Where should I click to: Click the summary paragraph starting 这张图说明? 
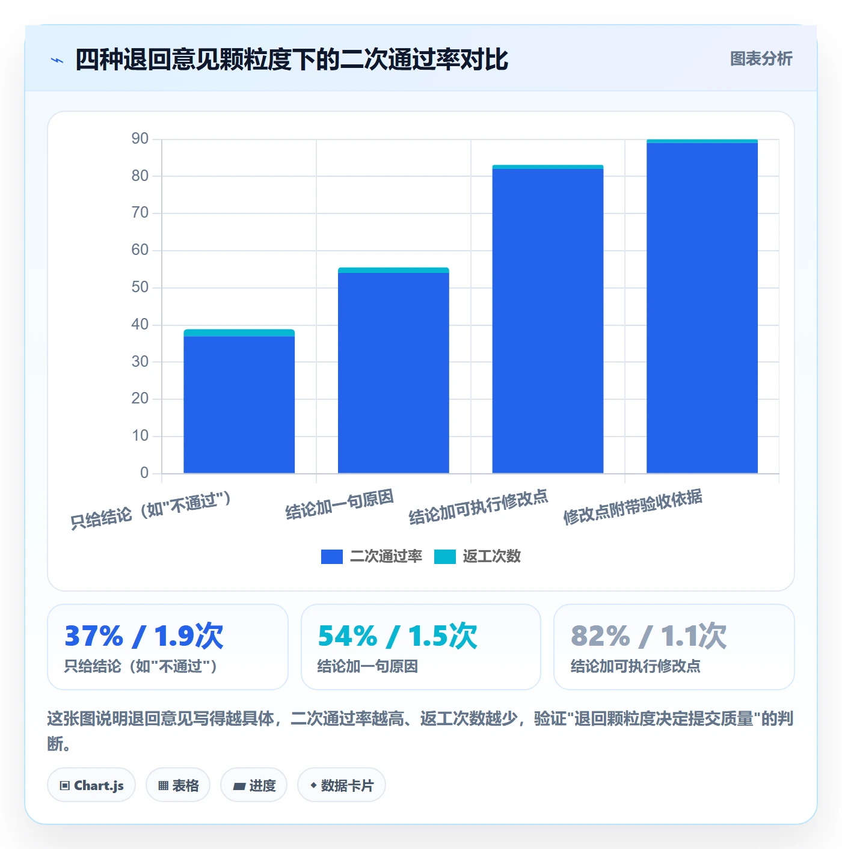coord(420,731)
